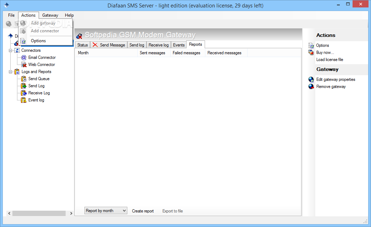Select Email Connector tree item
The width and height of the screenshot is (371, 227).
(42, 57)
